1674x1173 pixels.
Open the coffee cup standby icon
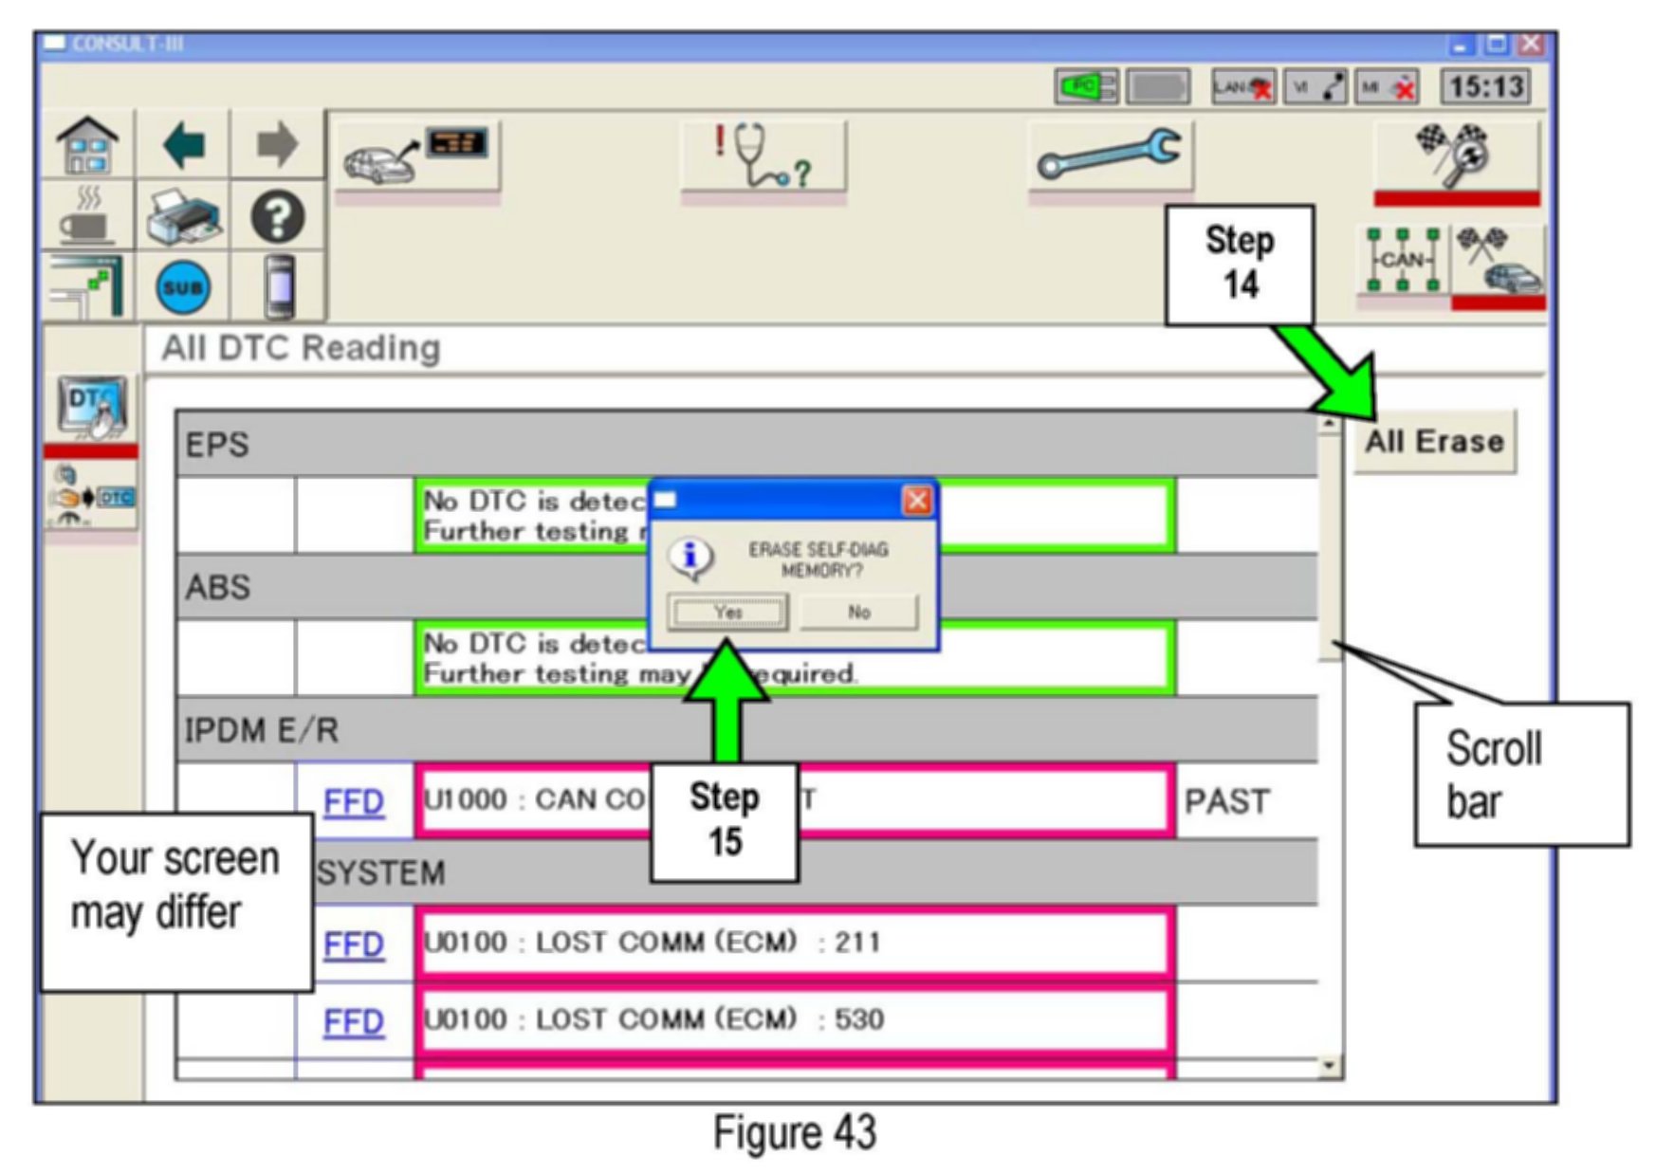tap(88, 215)
